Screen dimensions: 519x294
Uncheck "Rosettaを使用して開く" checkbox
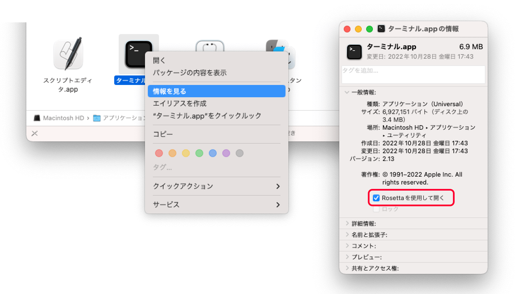(376, 198)
